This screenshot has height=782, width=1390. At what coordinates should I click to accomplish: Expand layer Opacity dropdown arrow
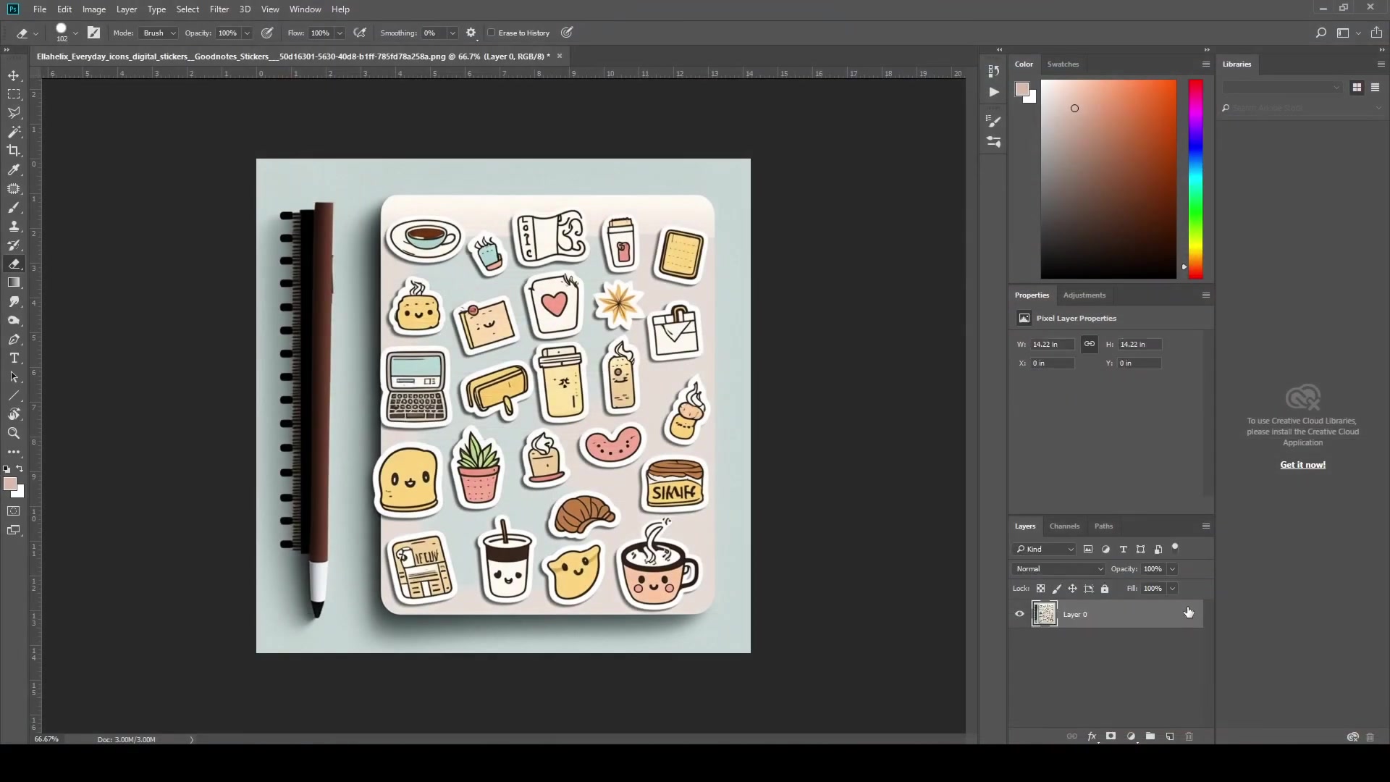(x=1172, y=569)
